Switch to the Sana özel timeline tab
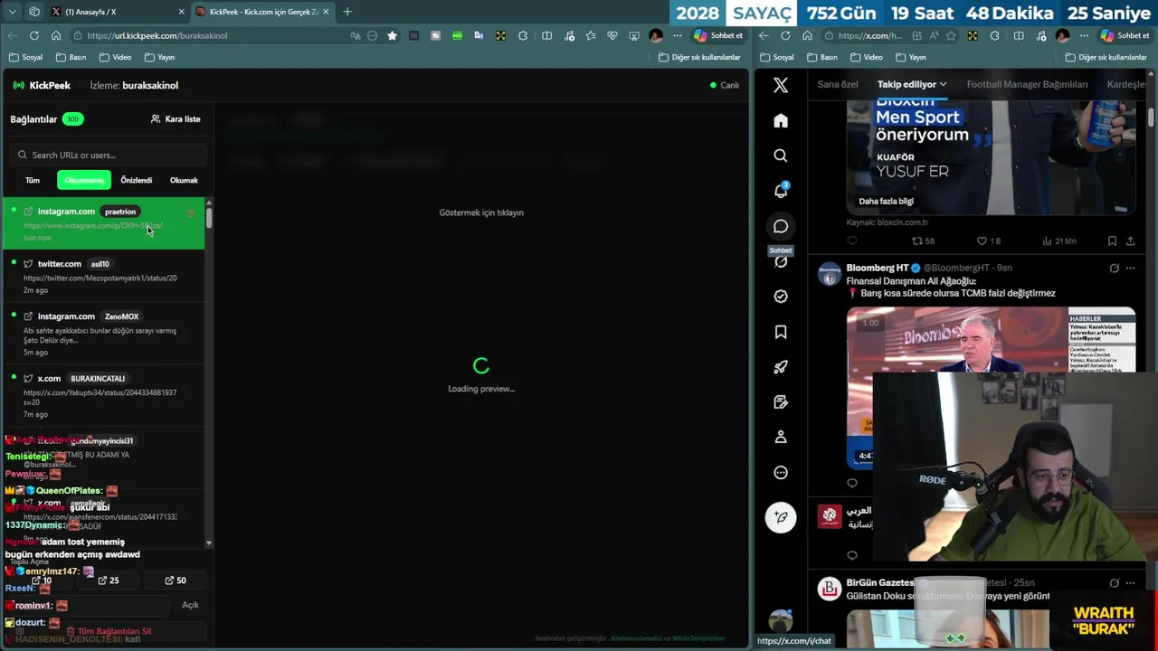Image resolution: width=1158 pixels, height=651 pixels. click(838, 84)
